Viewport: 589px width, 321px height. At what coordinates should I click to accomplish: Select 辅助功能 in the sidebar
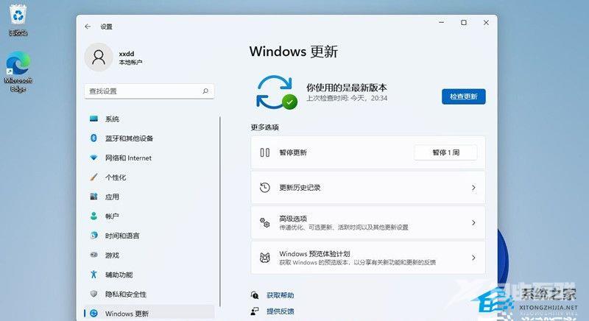coord(149,275)
